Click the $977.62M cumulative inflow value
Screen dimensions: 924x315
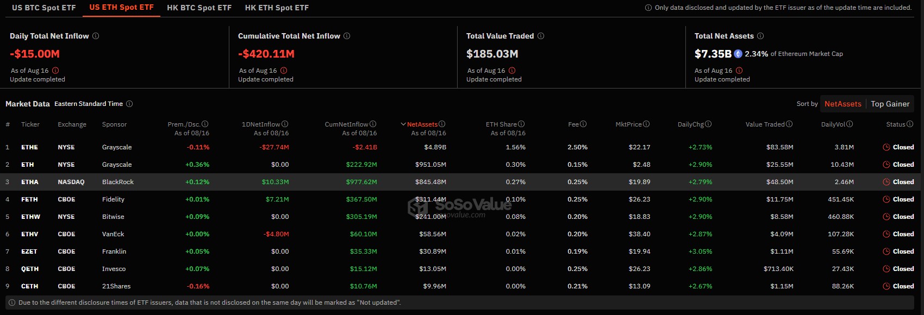pyautogui.click(x=361, y=182)
